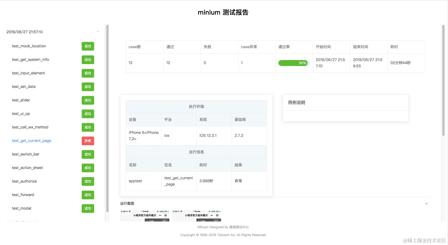Expand the 运行截图 section chevron

coord(426,203)
